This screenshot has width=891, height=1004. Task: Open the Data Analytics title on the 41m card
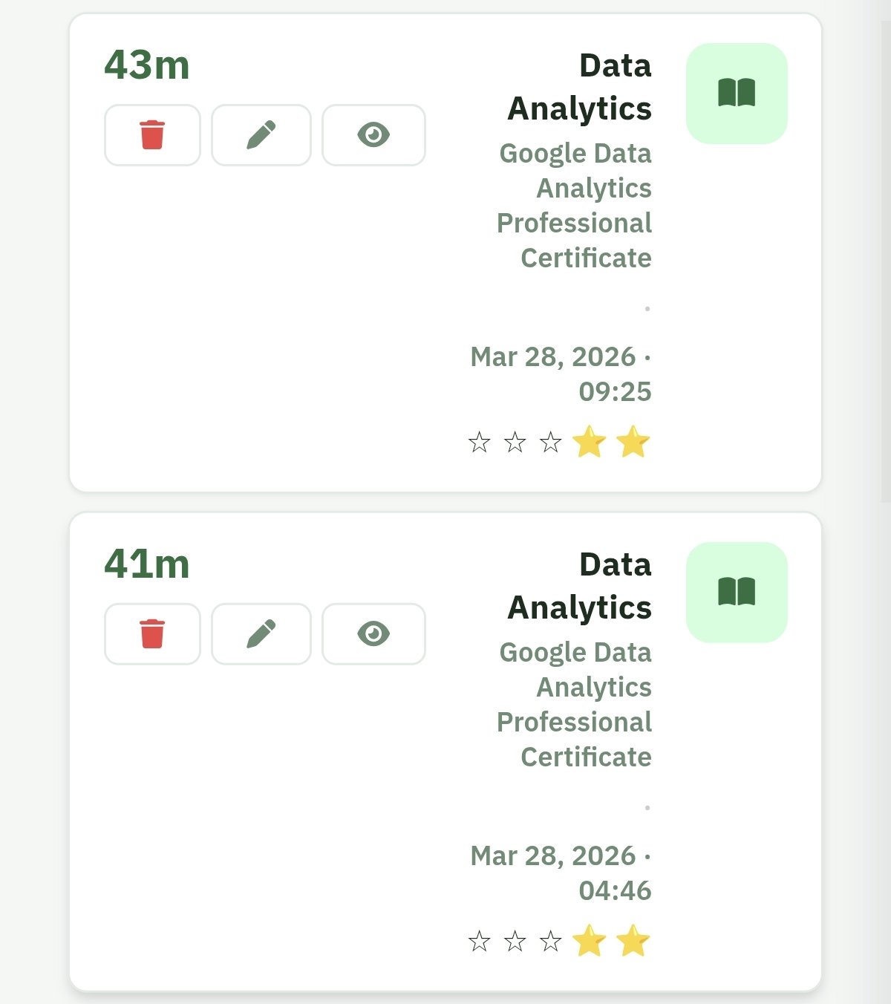point(579,586)
